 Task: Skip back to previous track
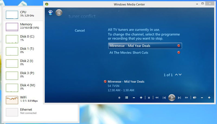[164, 98]
